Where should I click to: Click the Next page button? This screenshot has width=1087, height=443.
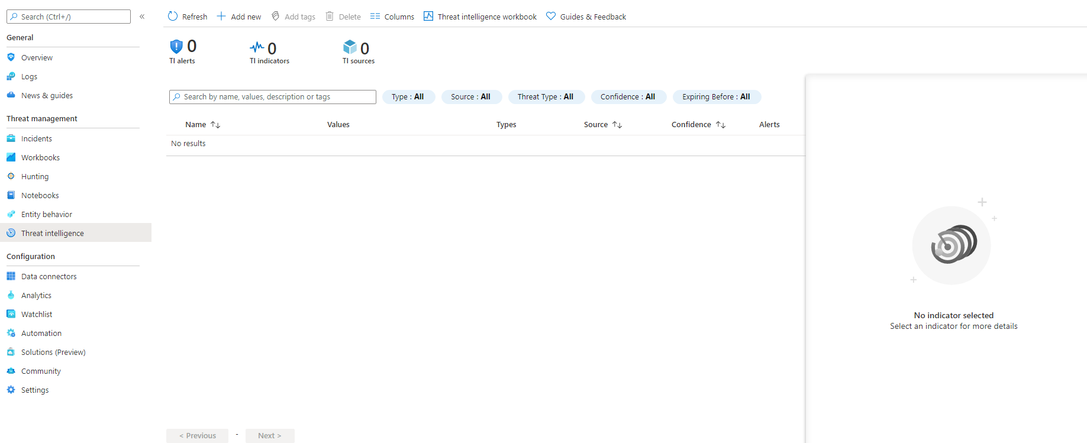pyautogui.click(x=270, y=435)
